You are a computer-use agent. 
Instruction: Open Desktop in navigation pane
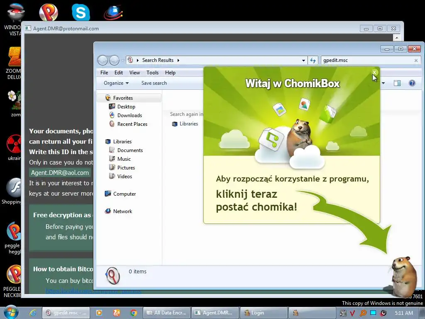(126, 107)
